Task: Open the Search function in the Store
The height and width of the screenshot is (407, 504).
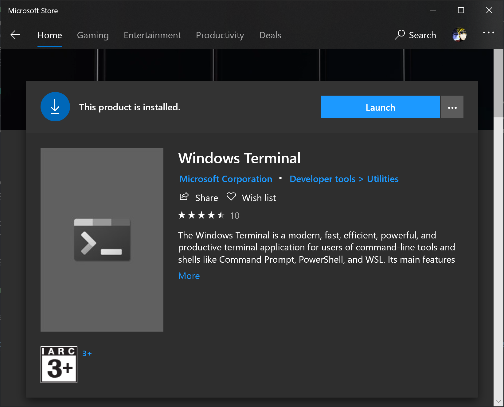Action: coord(416,35)
